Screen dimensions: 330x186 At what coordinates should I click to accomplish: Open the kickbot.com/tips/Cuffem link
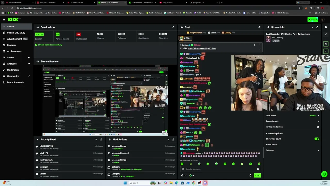(202, 49)
